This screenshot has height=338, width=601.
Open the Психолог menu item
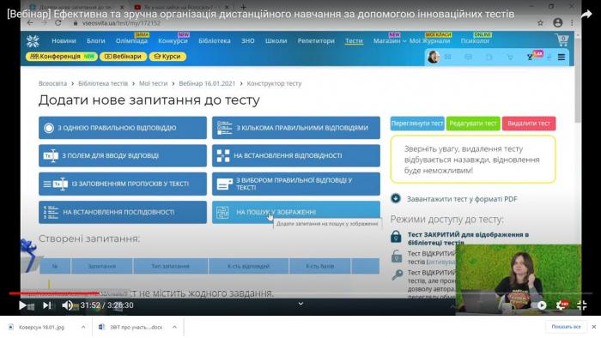(x=475, y=40)
